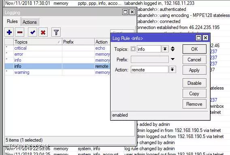The image size is (230, 155).
Task: Remove selected rule using red minus icon
Action: [20, 32]
